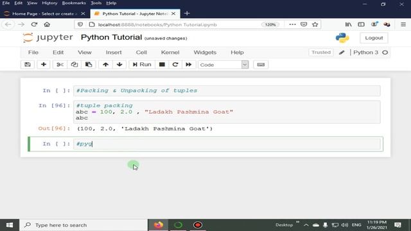Open the Firefox hamburger menu

point(403,24)
